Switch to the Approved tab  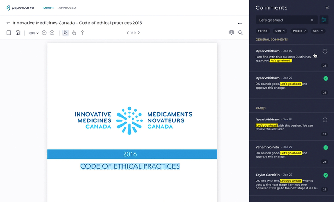[67, 8]
